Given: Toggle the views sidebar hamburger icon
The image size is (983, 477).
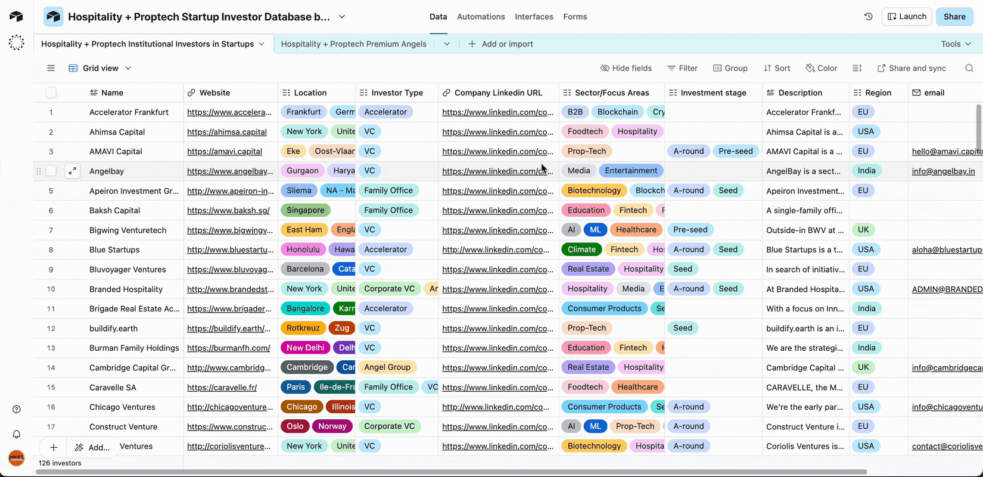Looking at the screenshot, I should pyautogui.click(x=51, y=68).
